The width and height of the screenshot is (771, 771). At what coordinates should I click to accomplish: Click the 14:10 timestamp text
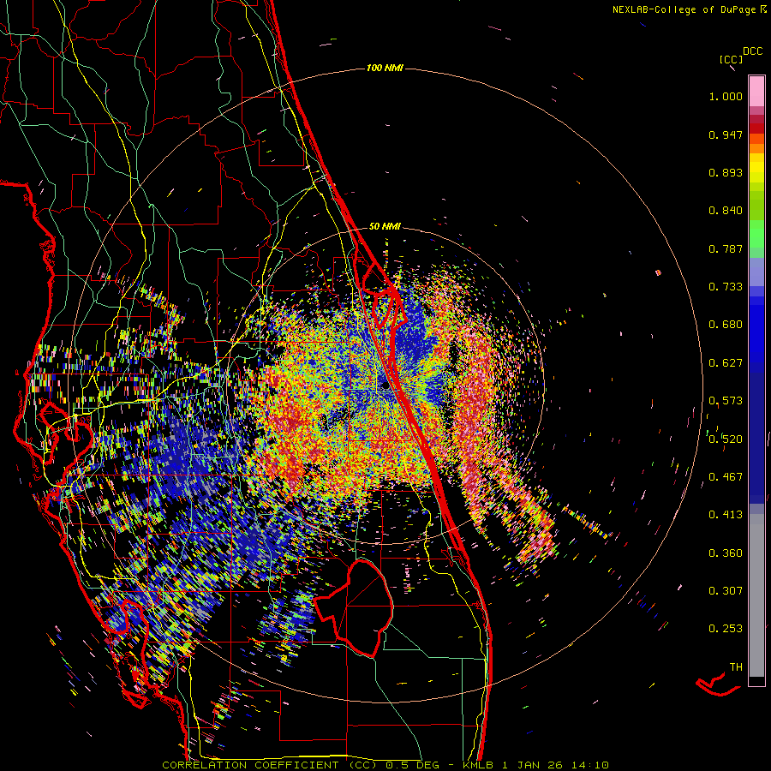(x=590, y=765)
